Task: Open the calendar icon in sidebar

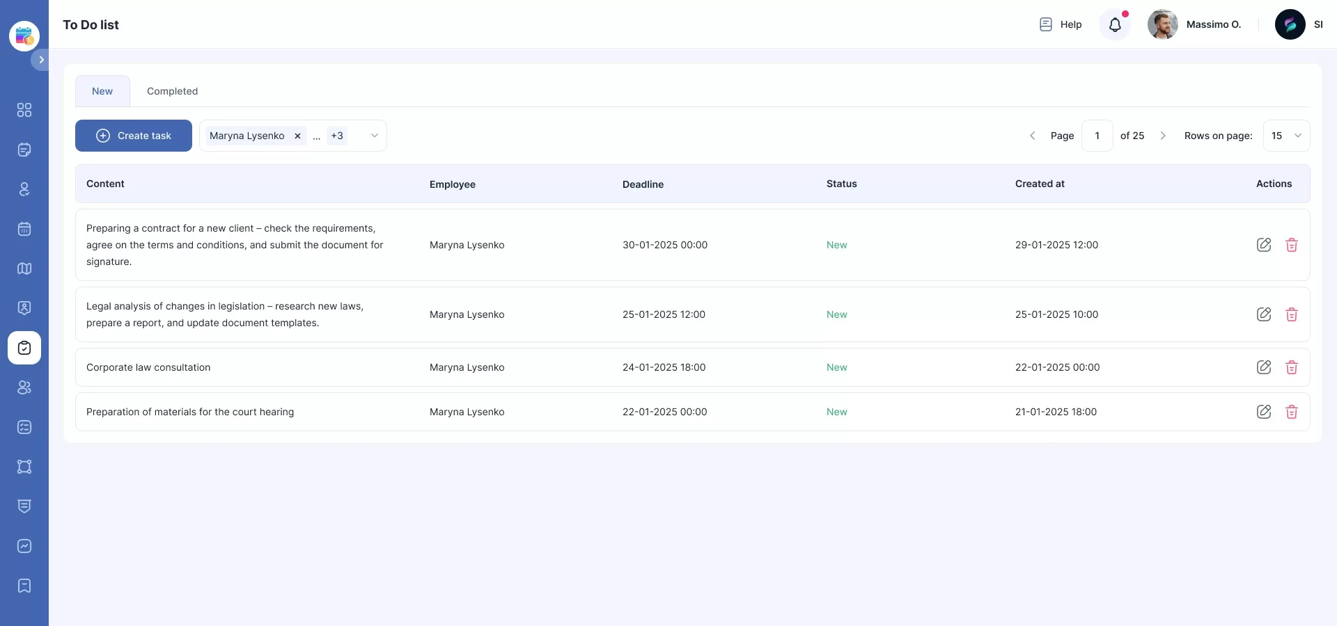Action: pos(24,229)
